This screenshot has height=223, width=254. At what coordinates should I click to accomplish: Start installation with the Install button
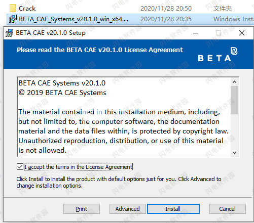click(x=173, y=209)
